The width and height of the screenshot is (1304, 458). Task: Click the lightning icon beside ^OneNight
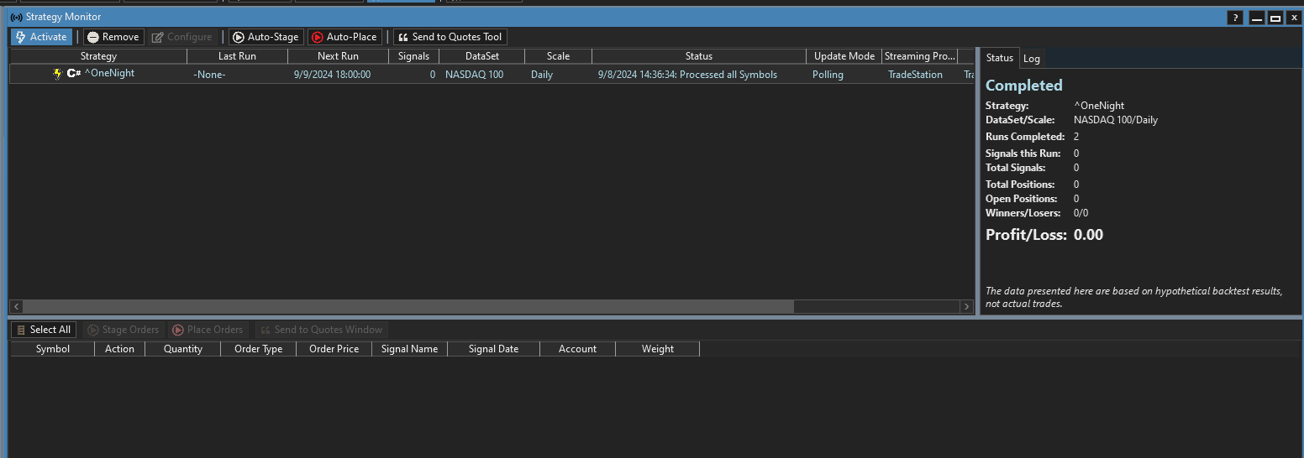coord(57,74)
